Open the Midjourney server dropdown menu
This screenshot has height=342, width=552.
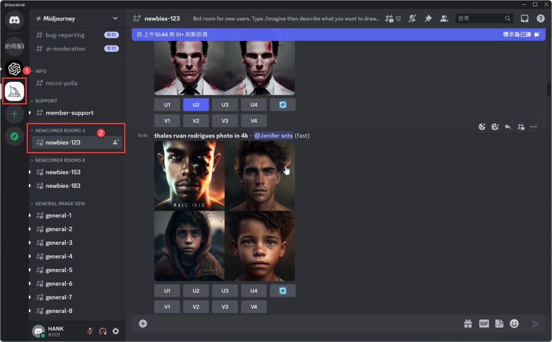click(115, 18)
